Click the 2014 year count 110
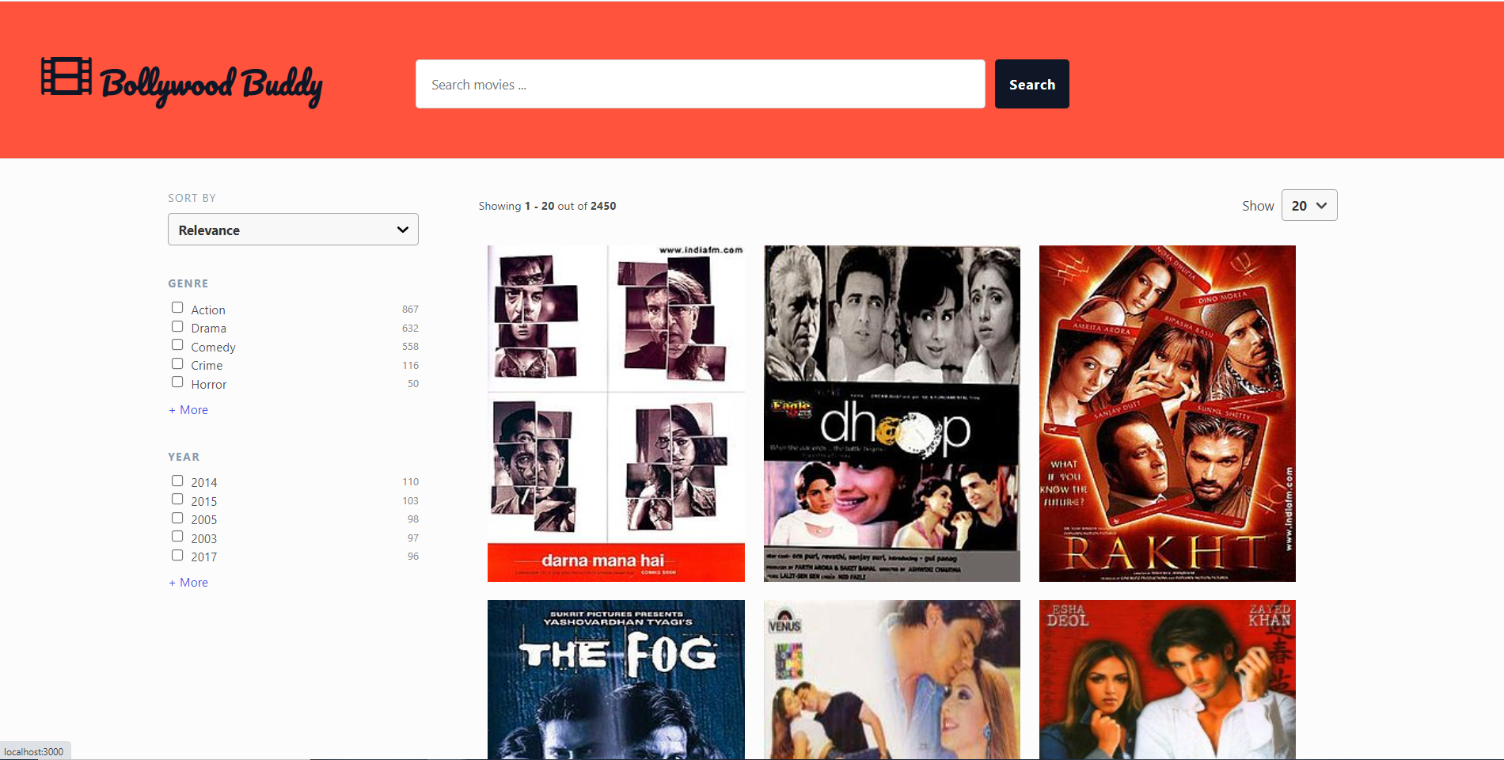This screenshot has width=1504, height=760. point(410,482)
